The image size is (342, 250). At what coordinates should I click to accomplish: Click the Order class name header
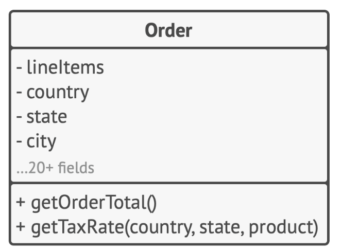click(168, 30)
